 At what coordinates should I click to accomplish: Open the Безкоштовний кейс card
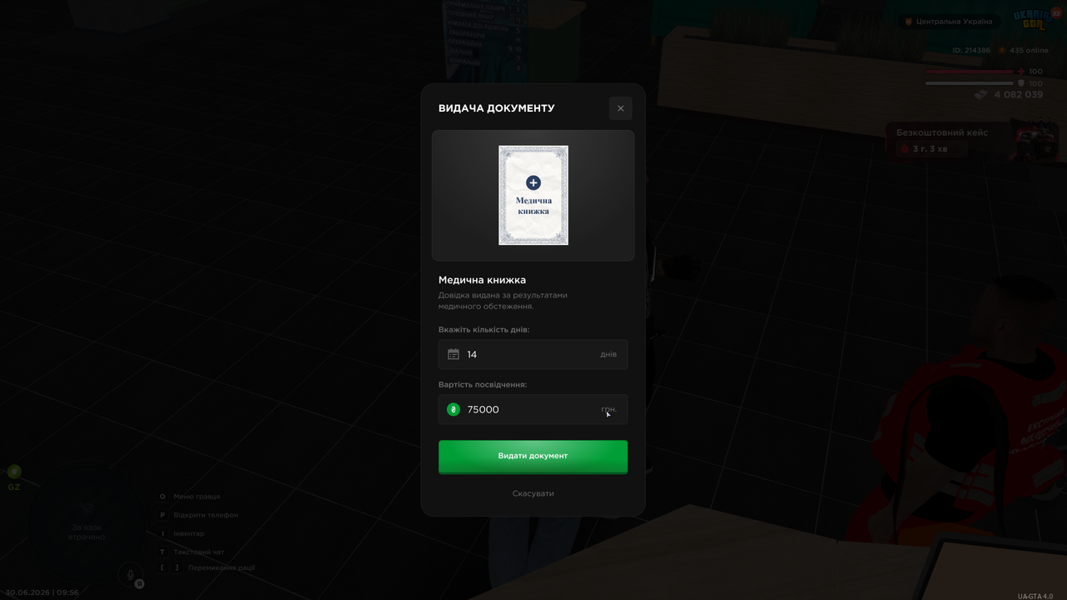(971, 141)
